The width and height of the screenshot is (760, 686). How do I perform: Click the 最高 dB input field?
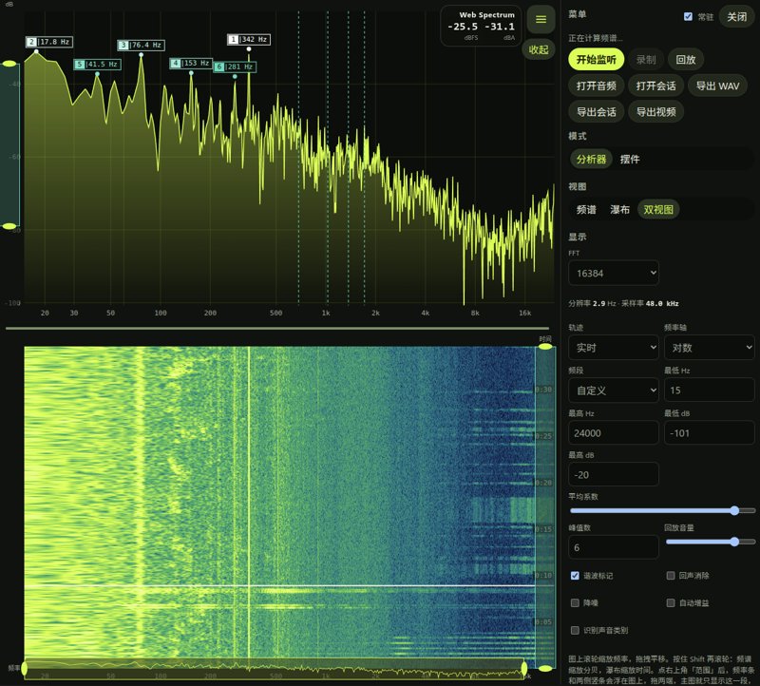(613, 475)
